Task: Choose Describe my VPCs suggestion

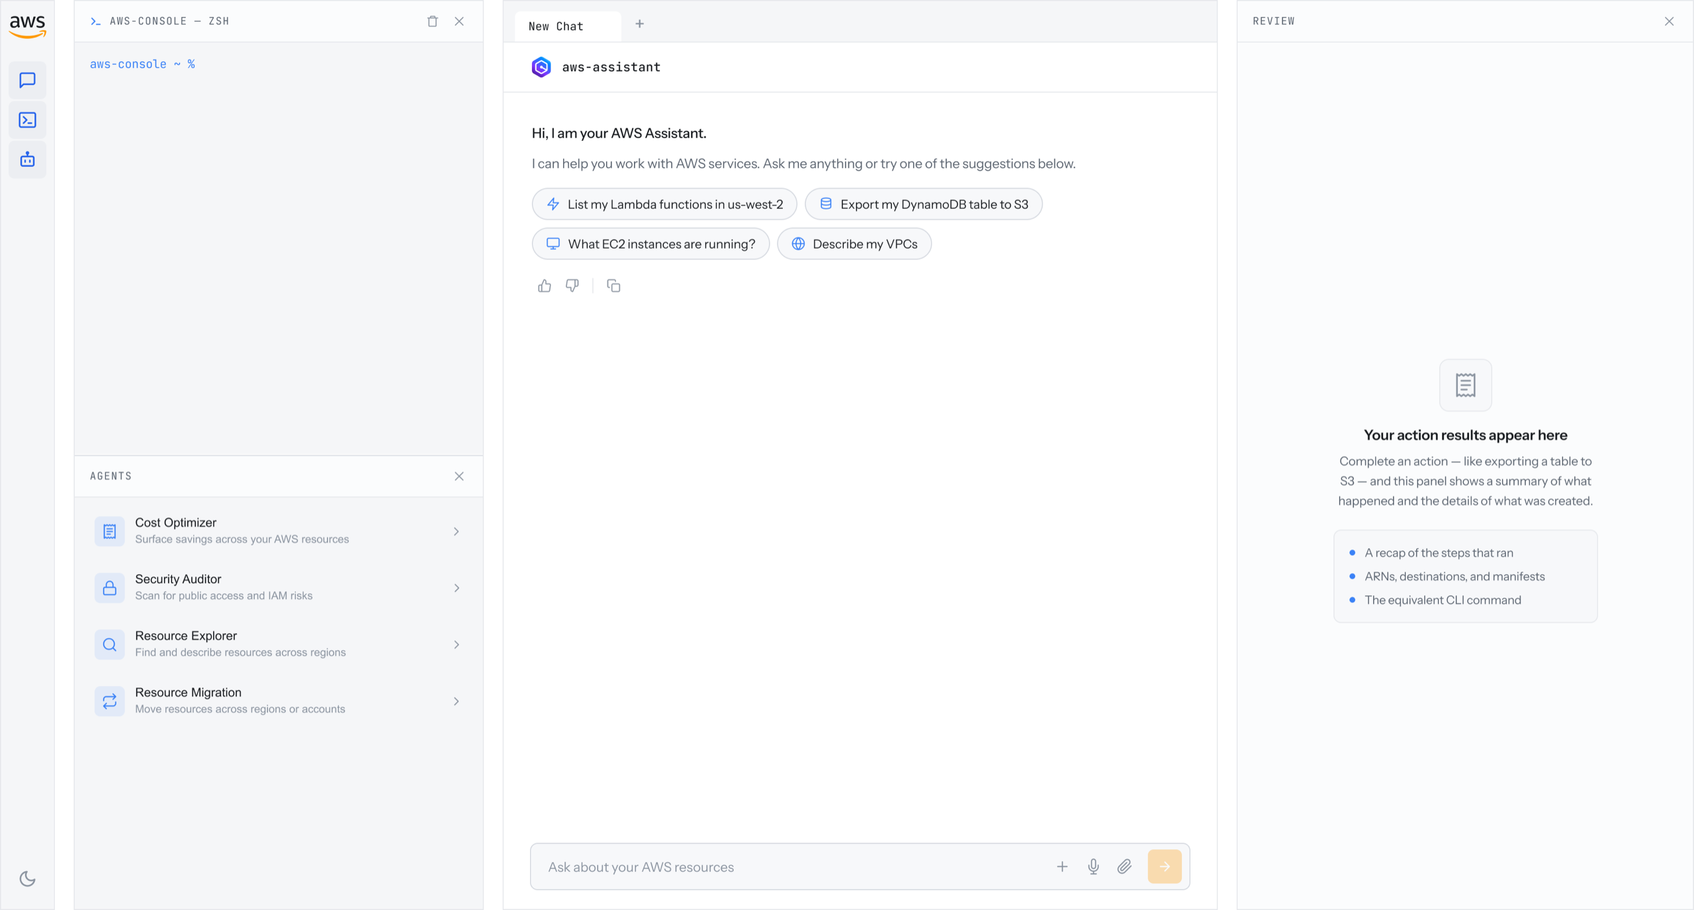Action: click(854, 244)
